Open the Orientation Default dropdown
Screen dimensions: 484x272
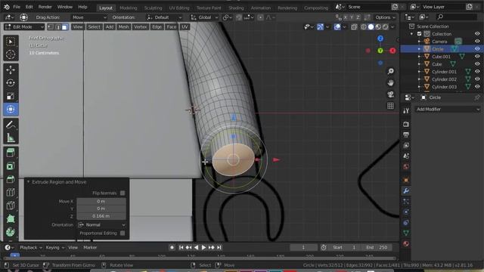(x=164, y=17)
